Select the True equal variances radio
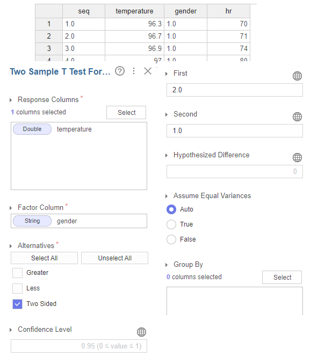 tap(171, 224)
